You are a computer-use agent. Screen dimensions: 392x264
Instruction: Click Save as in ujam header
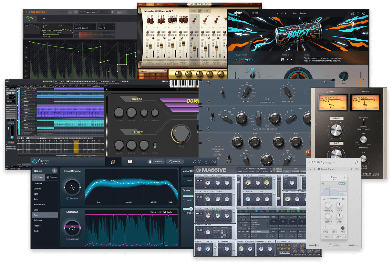click(303, 13)
